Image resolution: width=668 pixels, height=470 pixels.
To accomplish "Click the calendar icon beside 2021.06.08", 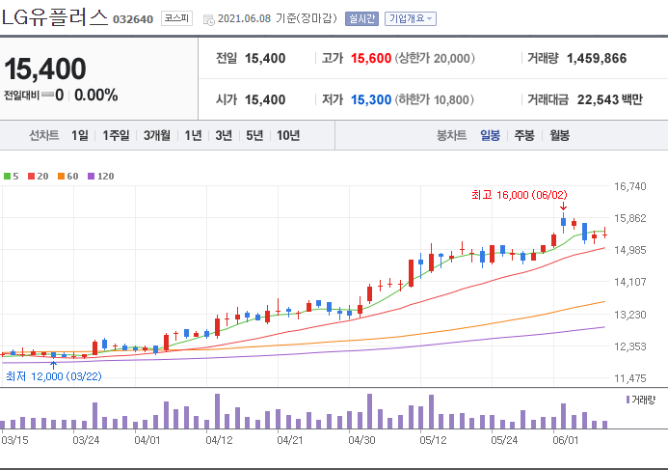I will pos(209,19).
